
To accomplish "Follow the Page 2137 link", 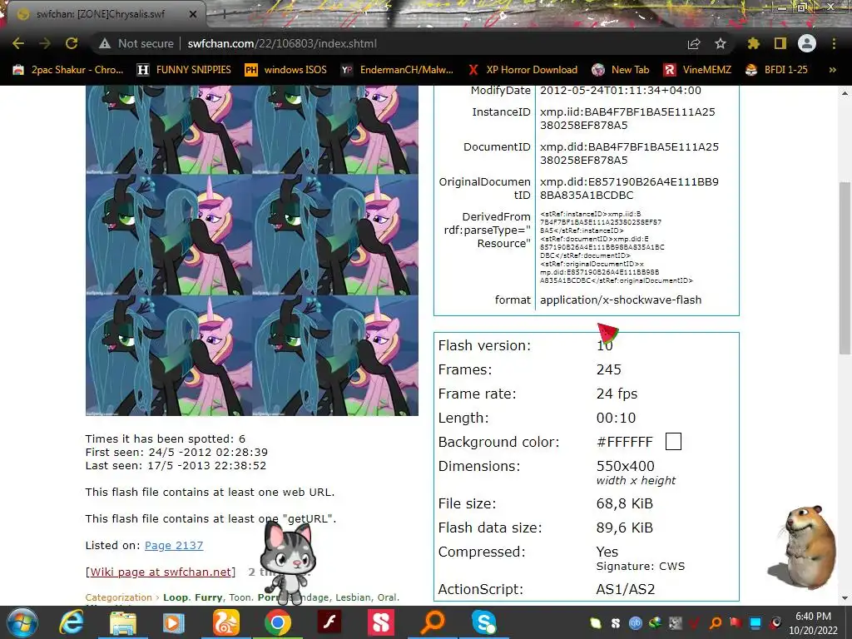I will [x=174, y=545].
